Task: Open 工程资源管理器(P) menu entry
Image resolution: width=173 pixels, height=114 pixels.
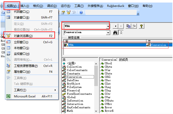Action: (32, 66)
